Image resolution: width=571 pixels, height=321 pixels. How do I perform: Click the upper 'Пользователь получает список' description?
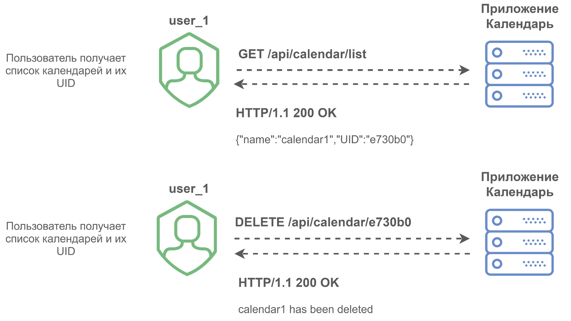[66, 71]
